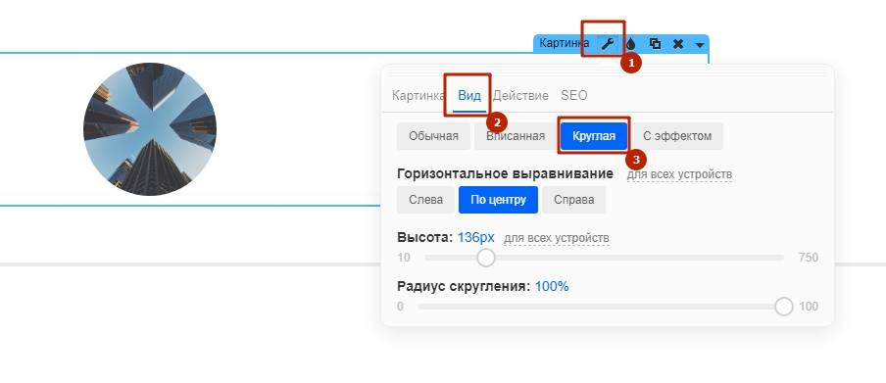
Task: Switch to the SEO tab
Action: (573, 95)
